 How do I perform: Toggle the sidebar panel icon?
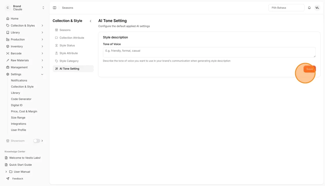coord(55,8)
